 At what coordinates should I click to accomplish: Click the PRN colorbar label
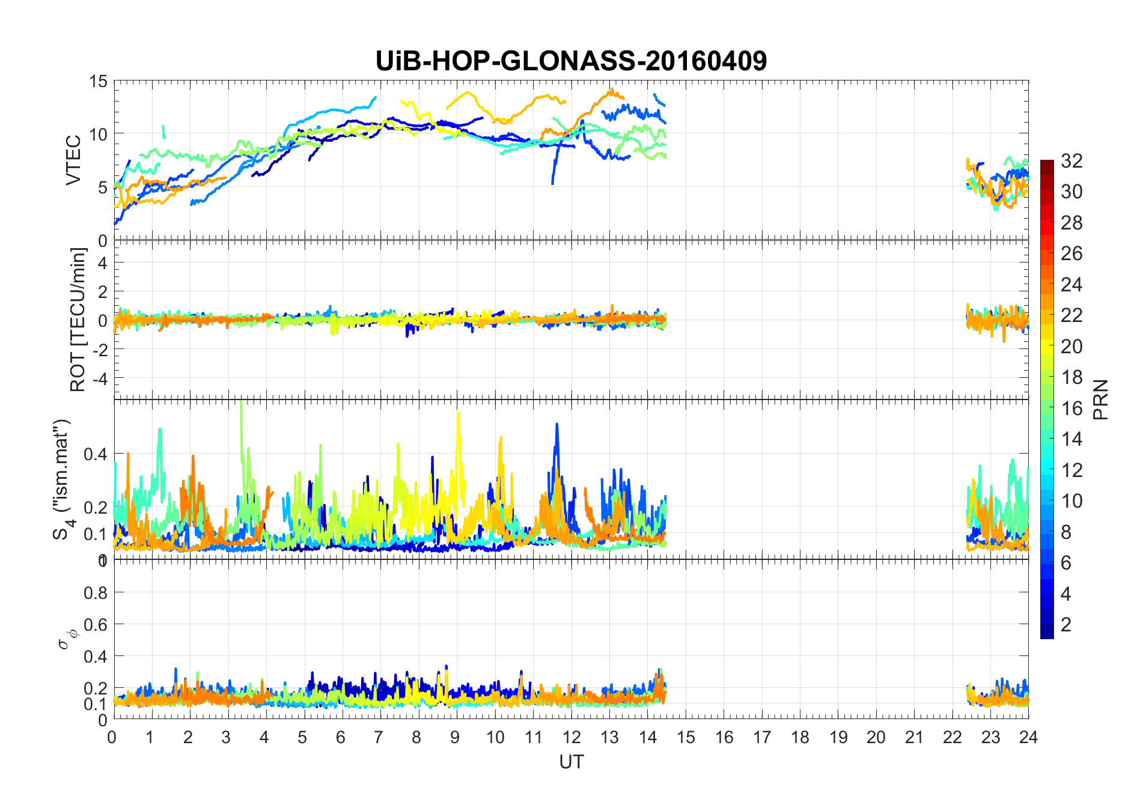[1100, 399]
